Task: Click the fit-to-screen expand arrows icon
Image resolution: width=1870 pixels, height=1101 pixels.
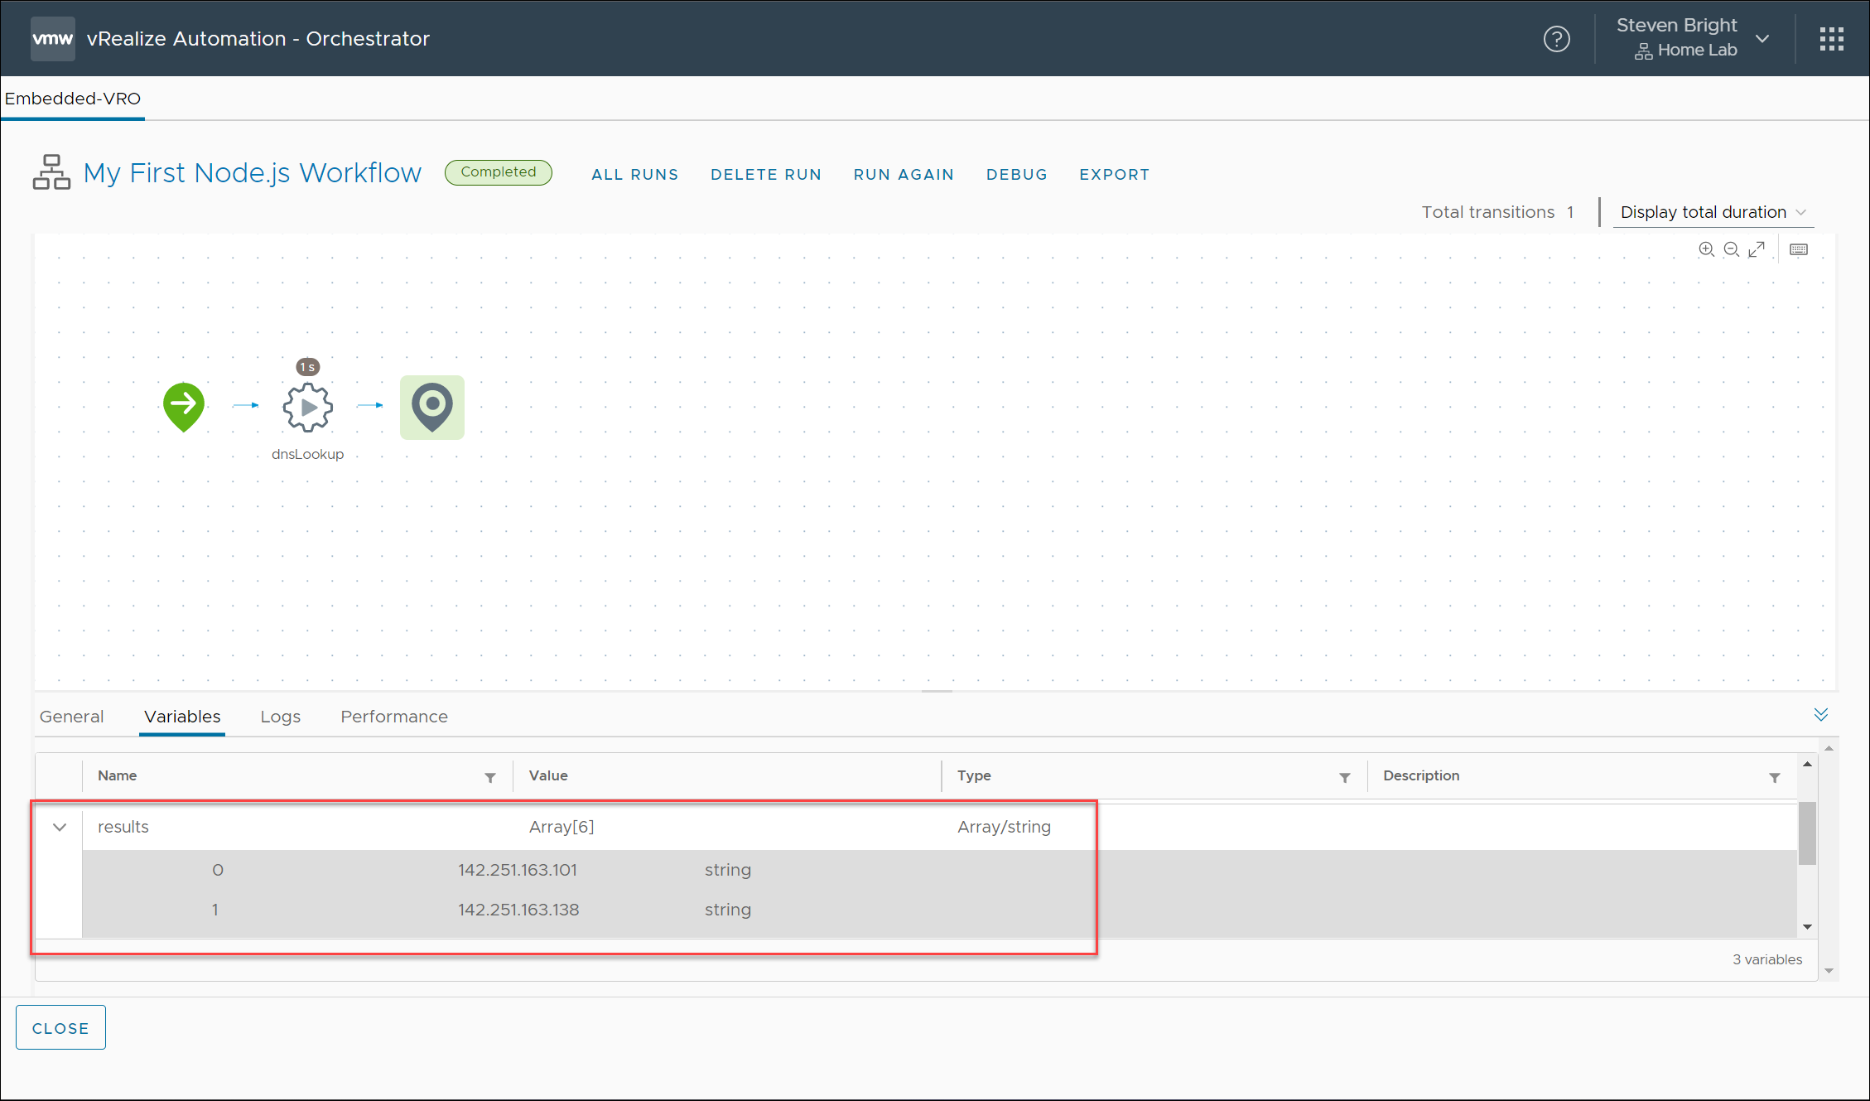Action: (1757, 249)
